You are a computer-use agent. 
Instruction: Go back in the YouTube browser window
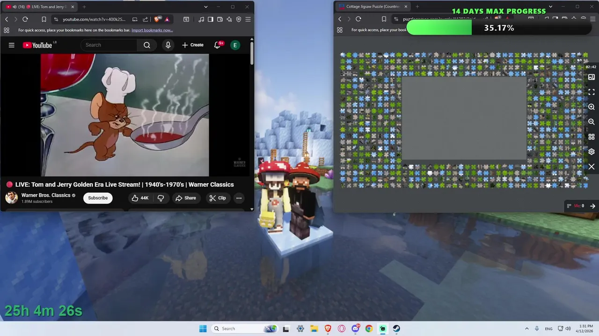[7, 19]
